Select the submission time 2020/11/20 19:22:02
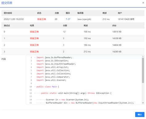Viewport: 146px width, 119px height. [14, 19]
